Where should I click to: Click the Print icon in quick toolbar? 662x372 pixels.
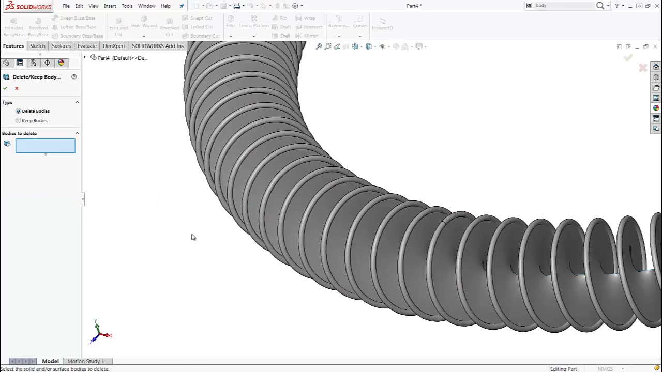(236, 6)
